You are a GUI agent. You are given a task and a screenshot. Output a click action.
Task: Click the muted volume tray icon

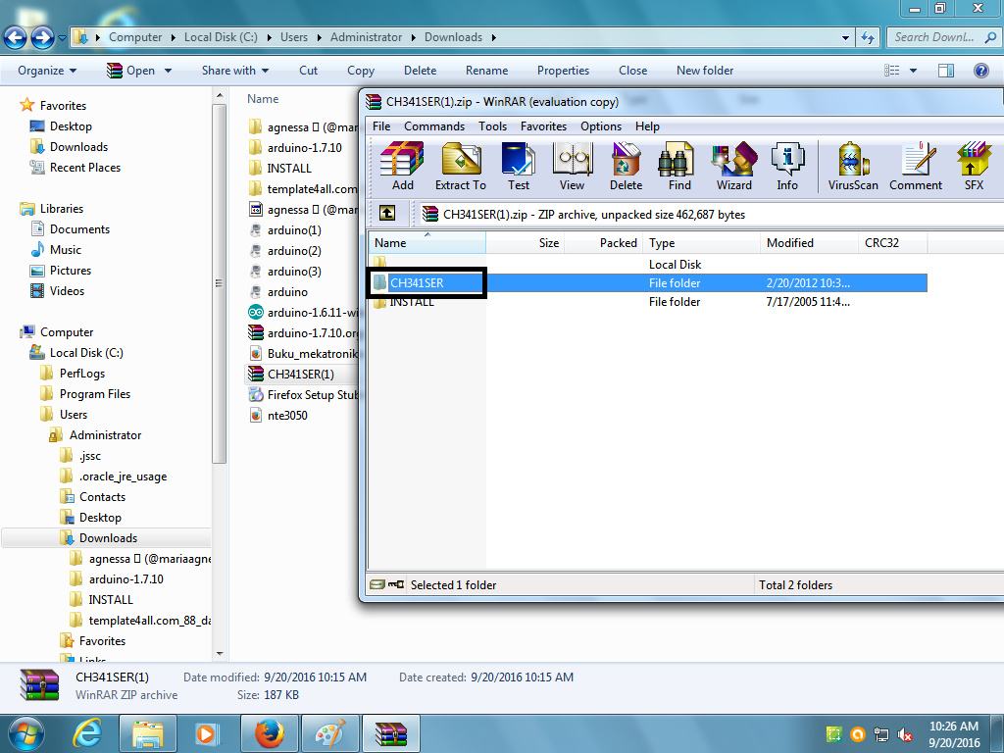(x=905, y=734)
